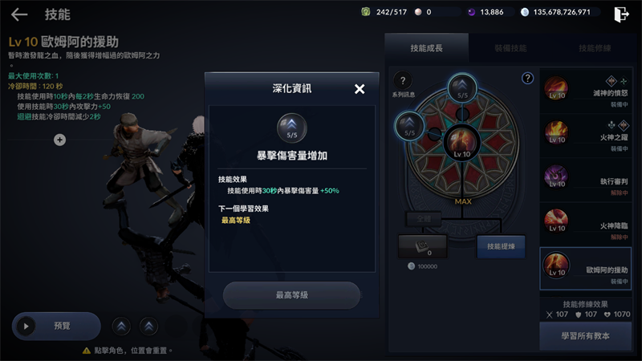Screen dimensions: 642x361
Task: Switch to the 裝備技能 tab
Action: click(510, 48)
